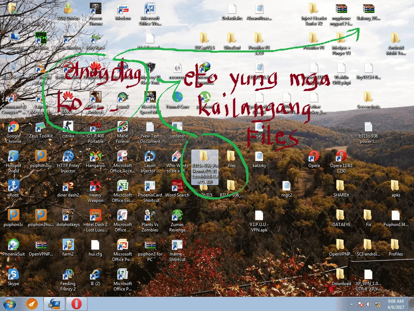Image resolution: width=414 pixels, height=311 pixels.
Task: Open the New Text Document file
Action: point(150,132)
